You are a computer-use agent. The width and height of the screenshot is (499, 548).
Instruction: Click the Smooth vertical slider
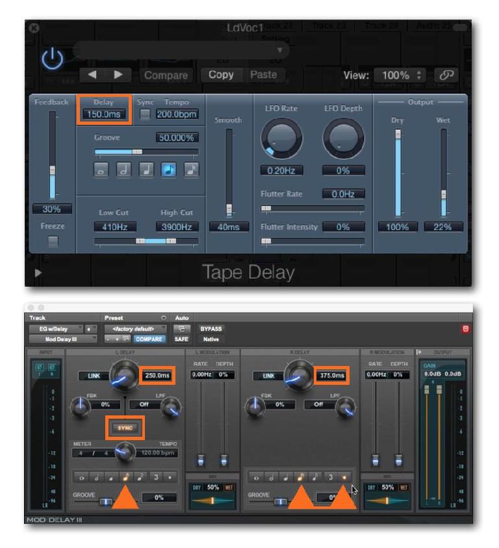tap(229, 173)
